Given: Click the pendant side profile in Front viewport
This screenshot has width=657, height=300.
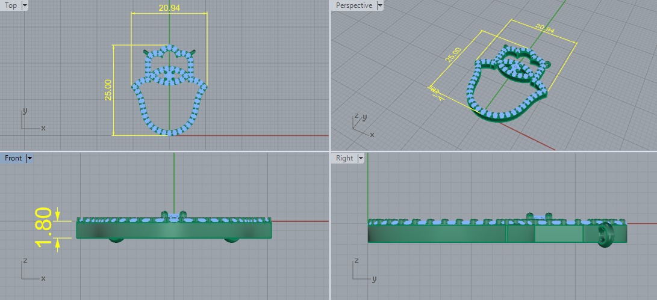Looking at the screenshot, I should [174, 228].
